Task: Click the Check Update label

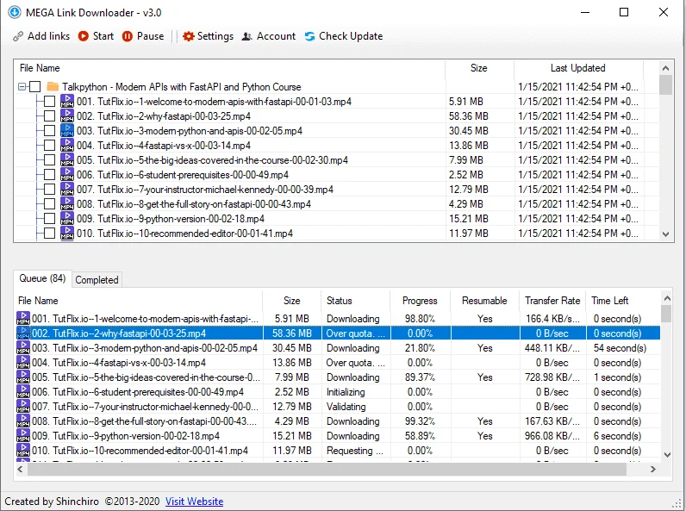Action: (x=351, y=36)
